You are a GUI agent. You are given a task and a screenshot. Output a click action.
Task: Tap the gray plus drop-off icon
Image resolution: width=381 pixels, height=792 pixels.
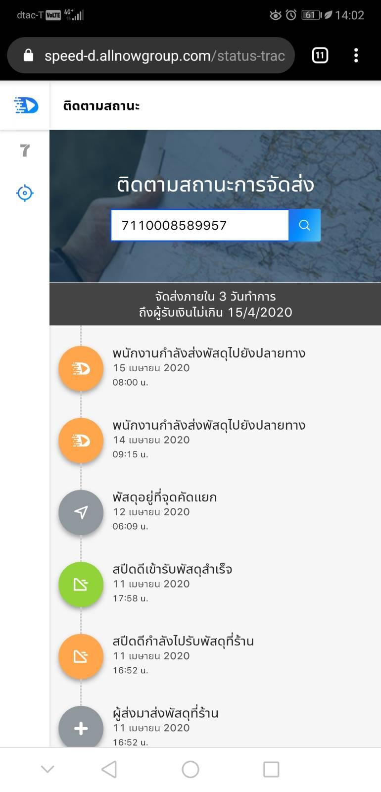[x=81, y=728]
